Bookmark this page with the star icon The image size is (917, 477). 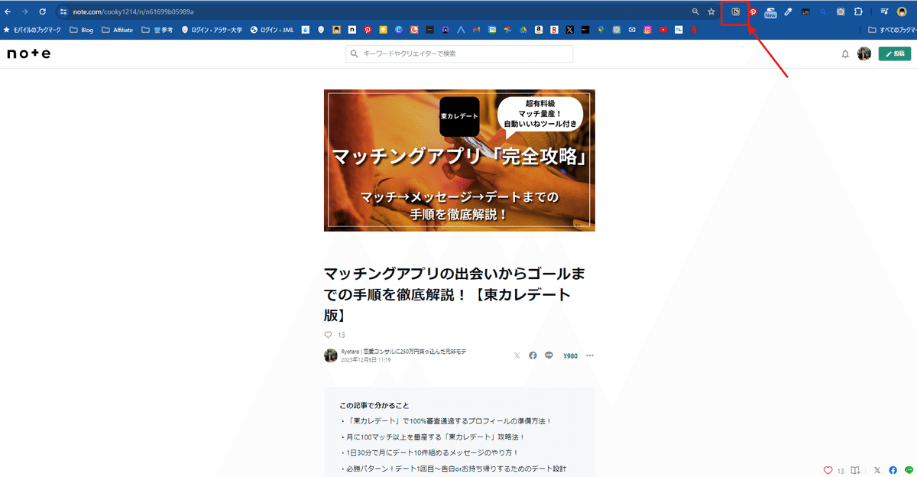click(x=711, y=12)
